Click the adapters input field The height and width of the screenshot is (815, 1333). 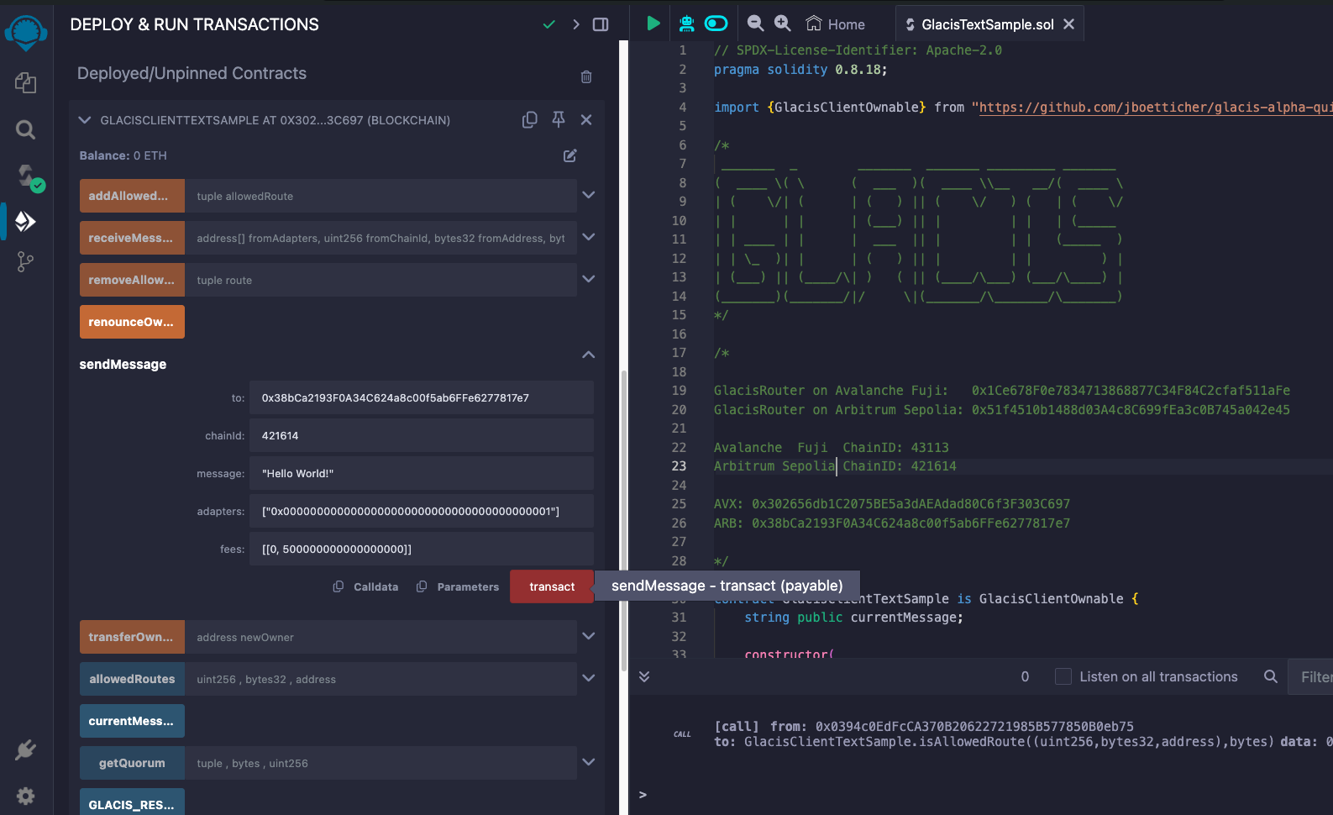tap(422, 511)
